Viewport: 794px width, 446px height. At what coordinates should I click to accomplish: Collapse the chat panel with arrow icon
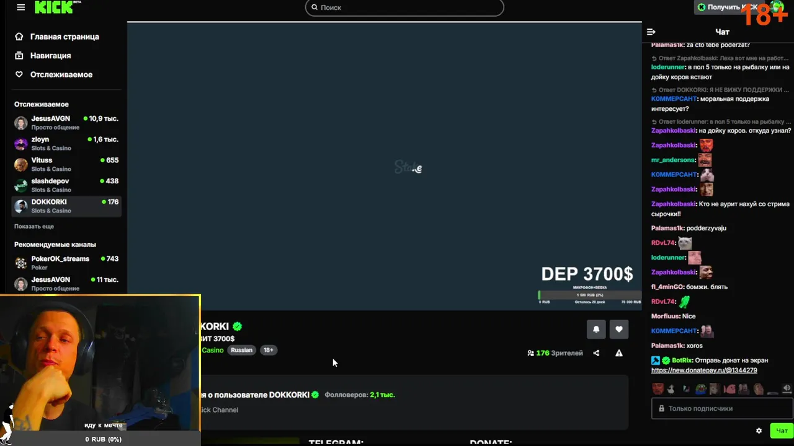point(651,32)
